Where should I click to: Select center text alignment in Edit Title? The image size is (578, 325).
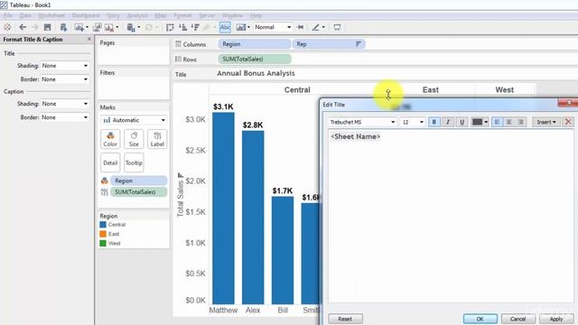click(x=508, y=122)
